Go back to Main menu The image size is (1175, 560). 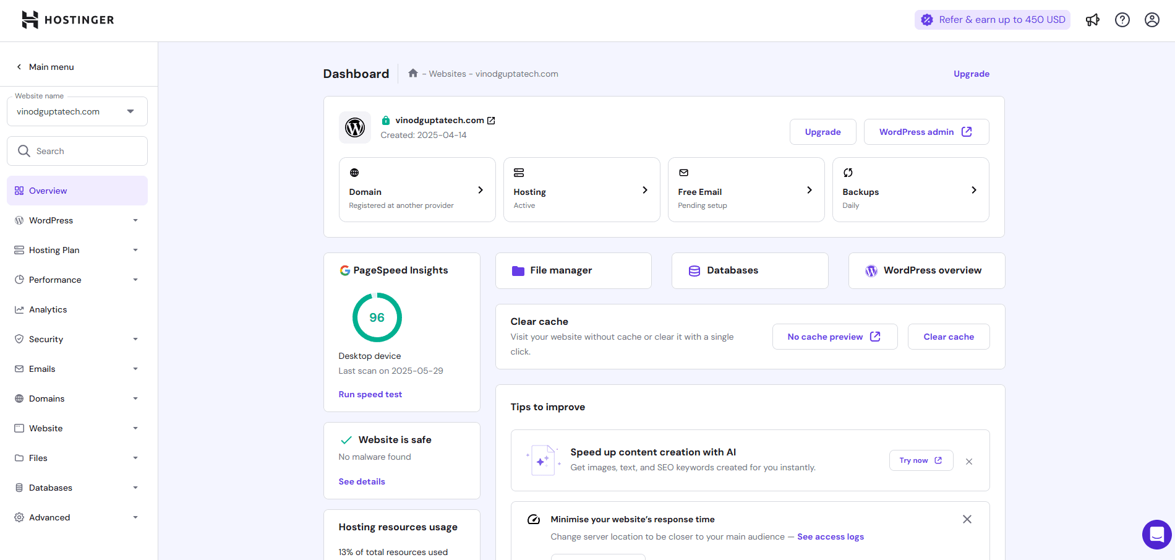[x=51, y=67]
